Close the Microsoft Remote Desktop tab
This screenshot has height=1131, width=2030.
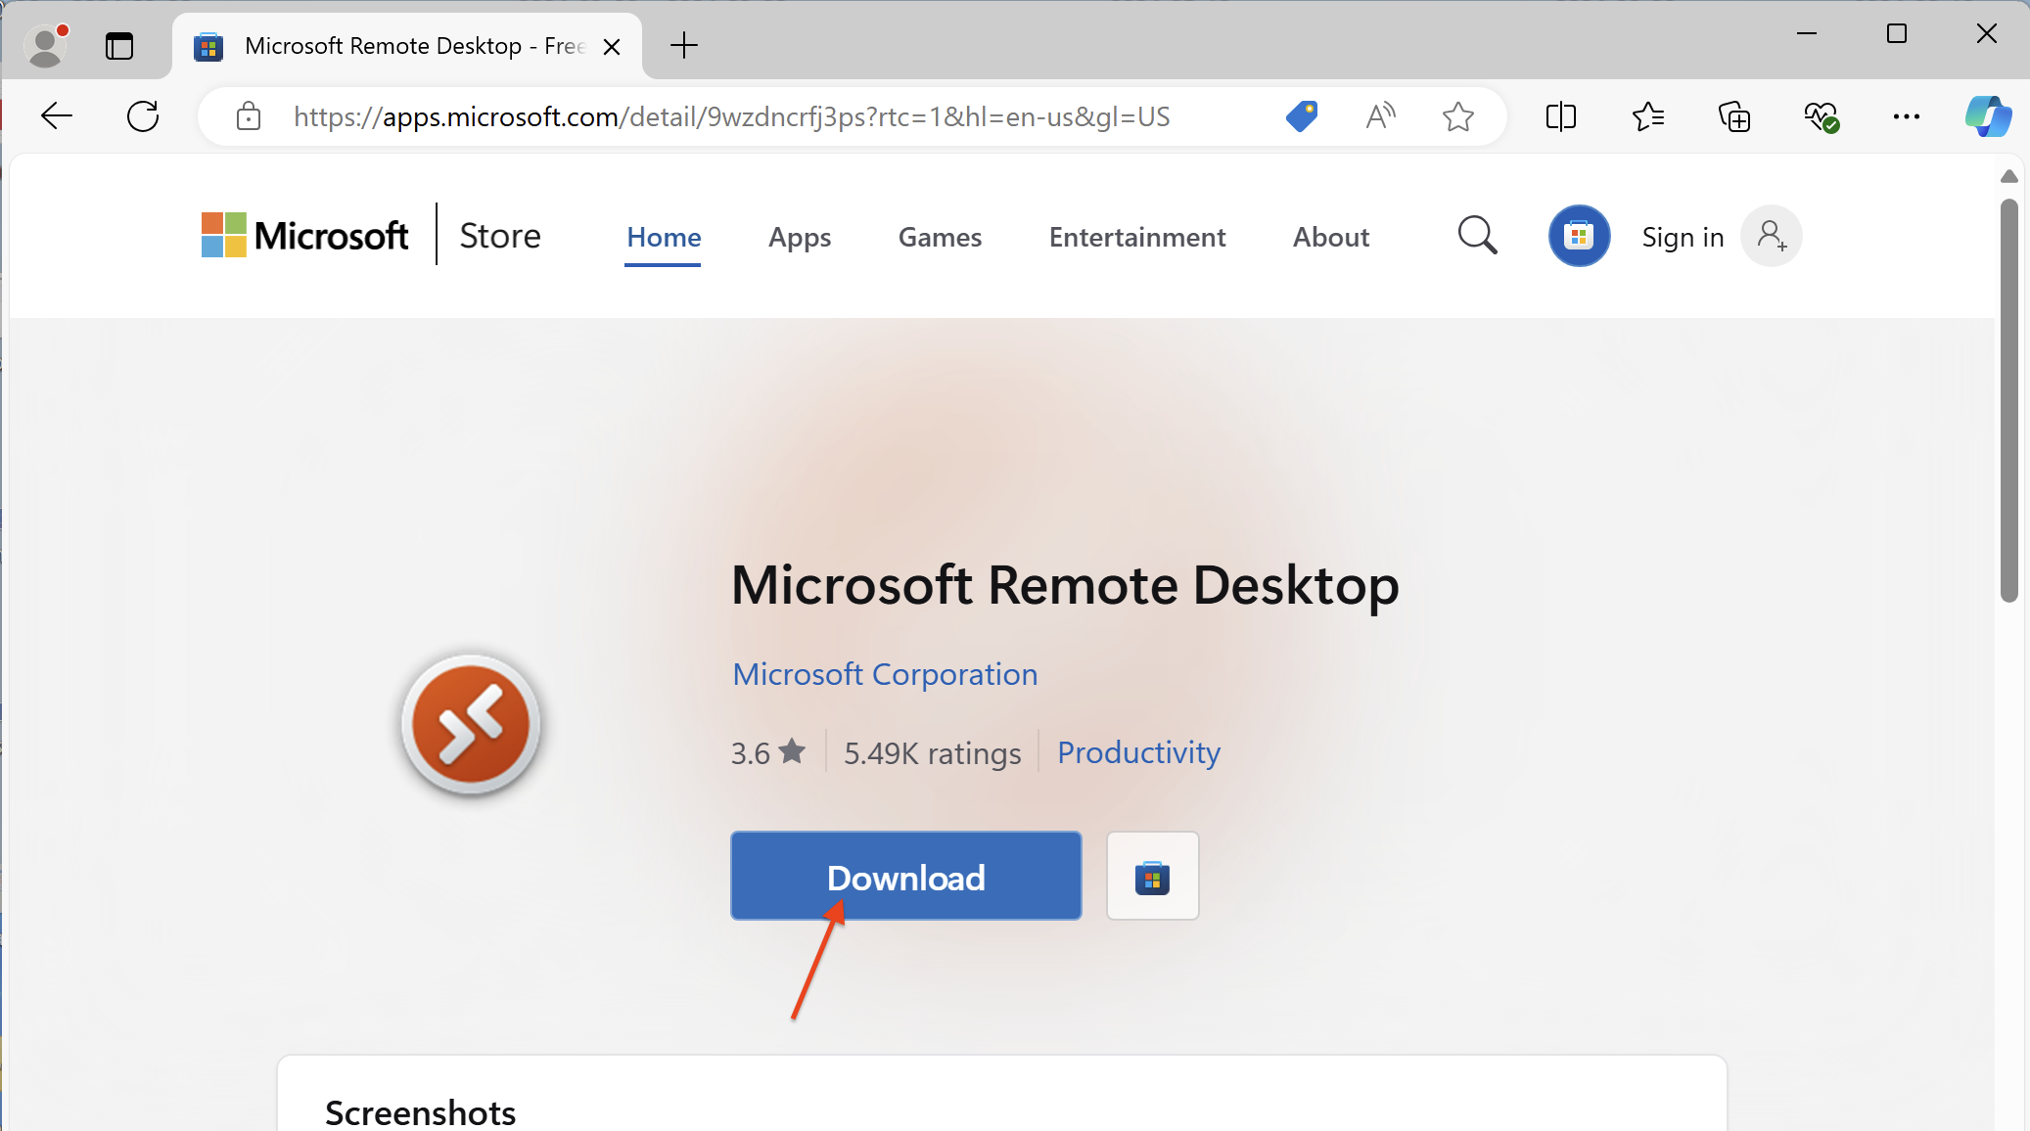tap(612, 47)
